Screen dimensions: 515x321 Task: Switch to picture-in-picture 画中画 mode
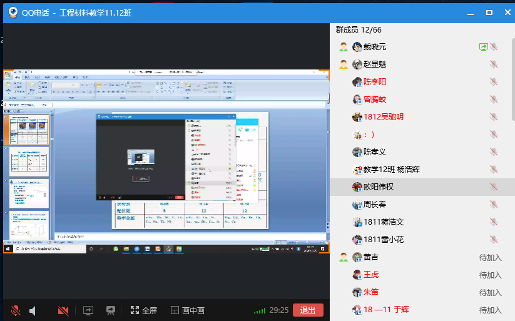point(187,310)
